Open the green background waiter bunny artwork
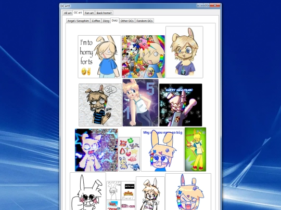 coord(196,149)
